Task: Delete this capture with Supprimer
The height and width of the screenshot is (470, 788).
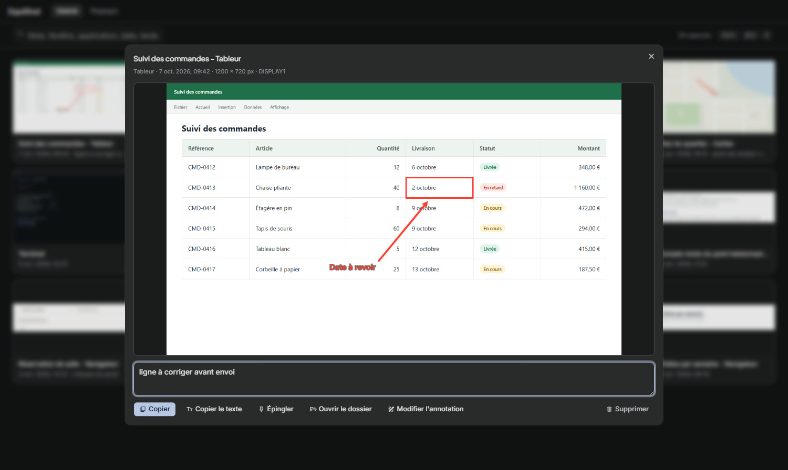Action: click(x=628, y=409)
